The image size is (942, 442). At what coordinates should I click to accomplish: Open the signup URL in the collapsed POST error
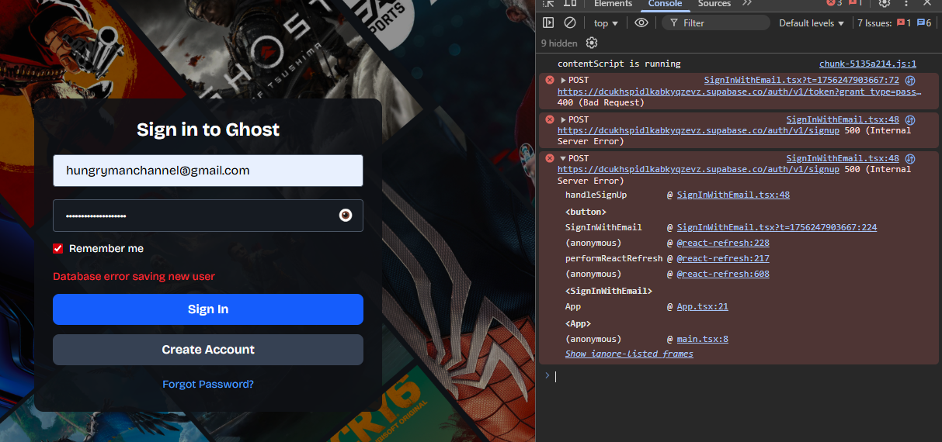698,130
